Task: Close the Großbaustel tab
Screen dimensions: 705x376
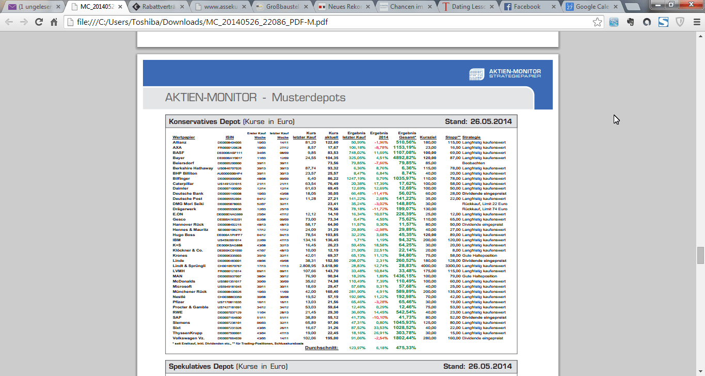Action: point(306,7)
